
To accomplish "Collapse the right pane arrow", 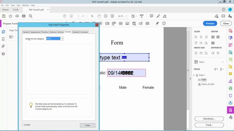I will click(190, 79).
